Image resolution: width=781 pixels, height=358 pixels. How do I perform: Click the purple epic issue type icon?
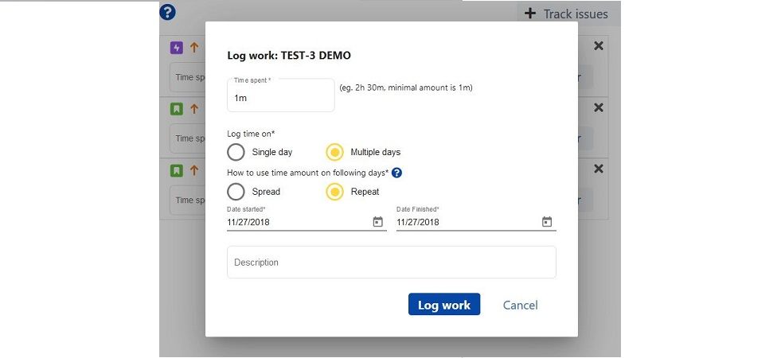tap(176, 48)
